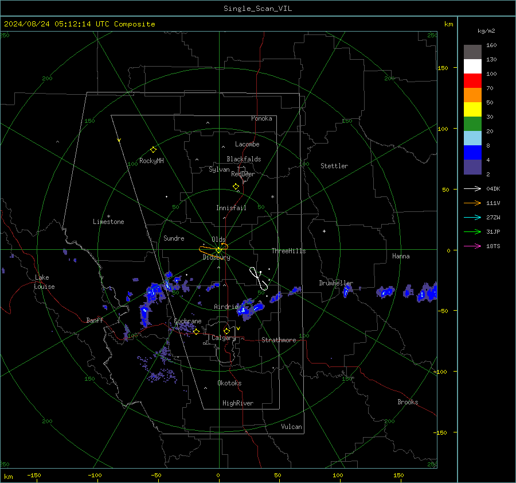Image resolution: width=516 pixels, height=483 pixels.
Task: Click the Lake Louise label
Action: tap(44, 282)
